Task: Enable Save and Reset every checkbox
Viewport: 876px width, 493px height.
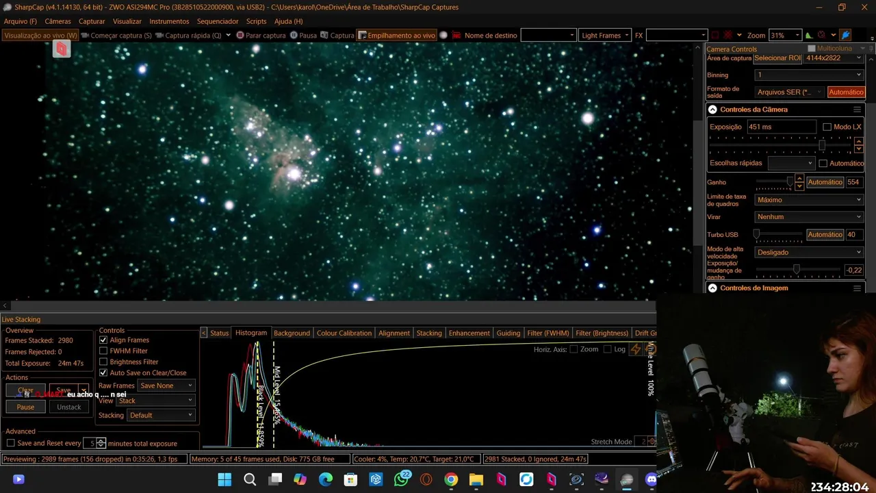Action: click(x=10, y=443)
